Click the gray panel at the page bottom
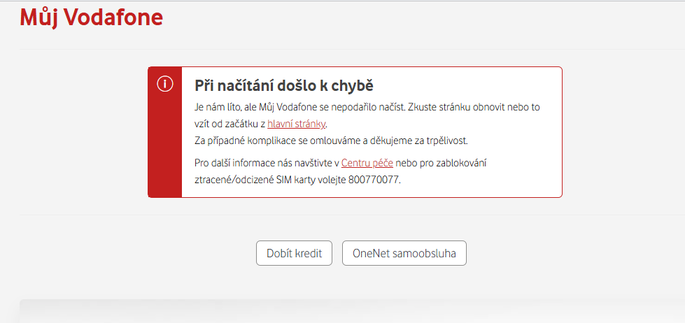This screenshot has width=685, height=323. (x=352, y=311)
